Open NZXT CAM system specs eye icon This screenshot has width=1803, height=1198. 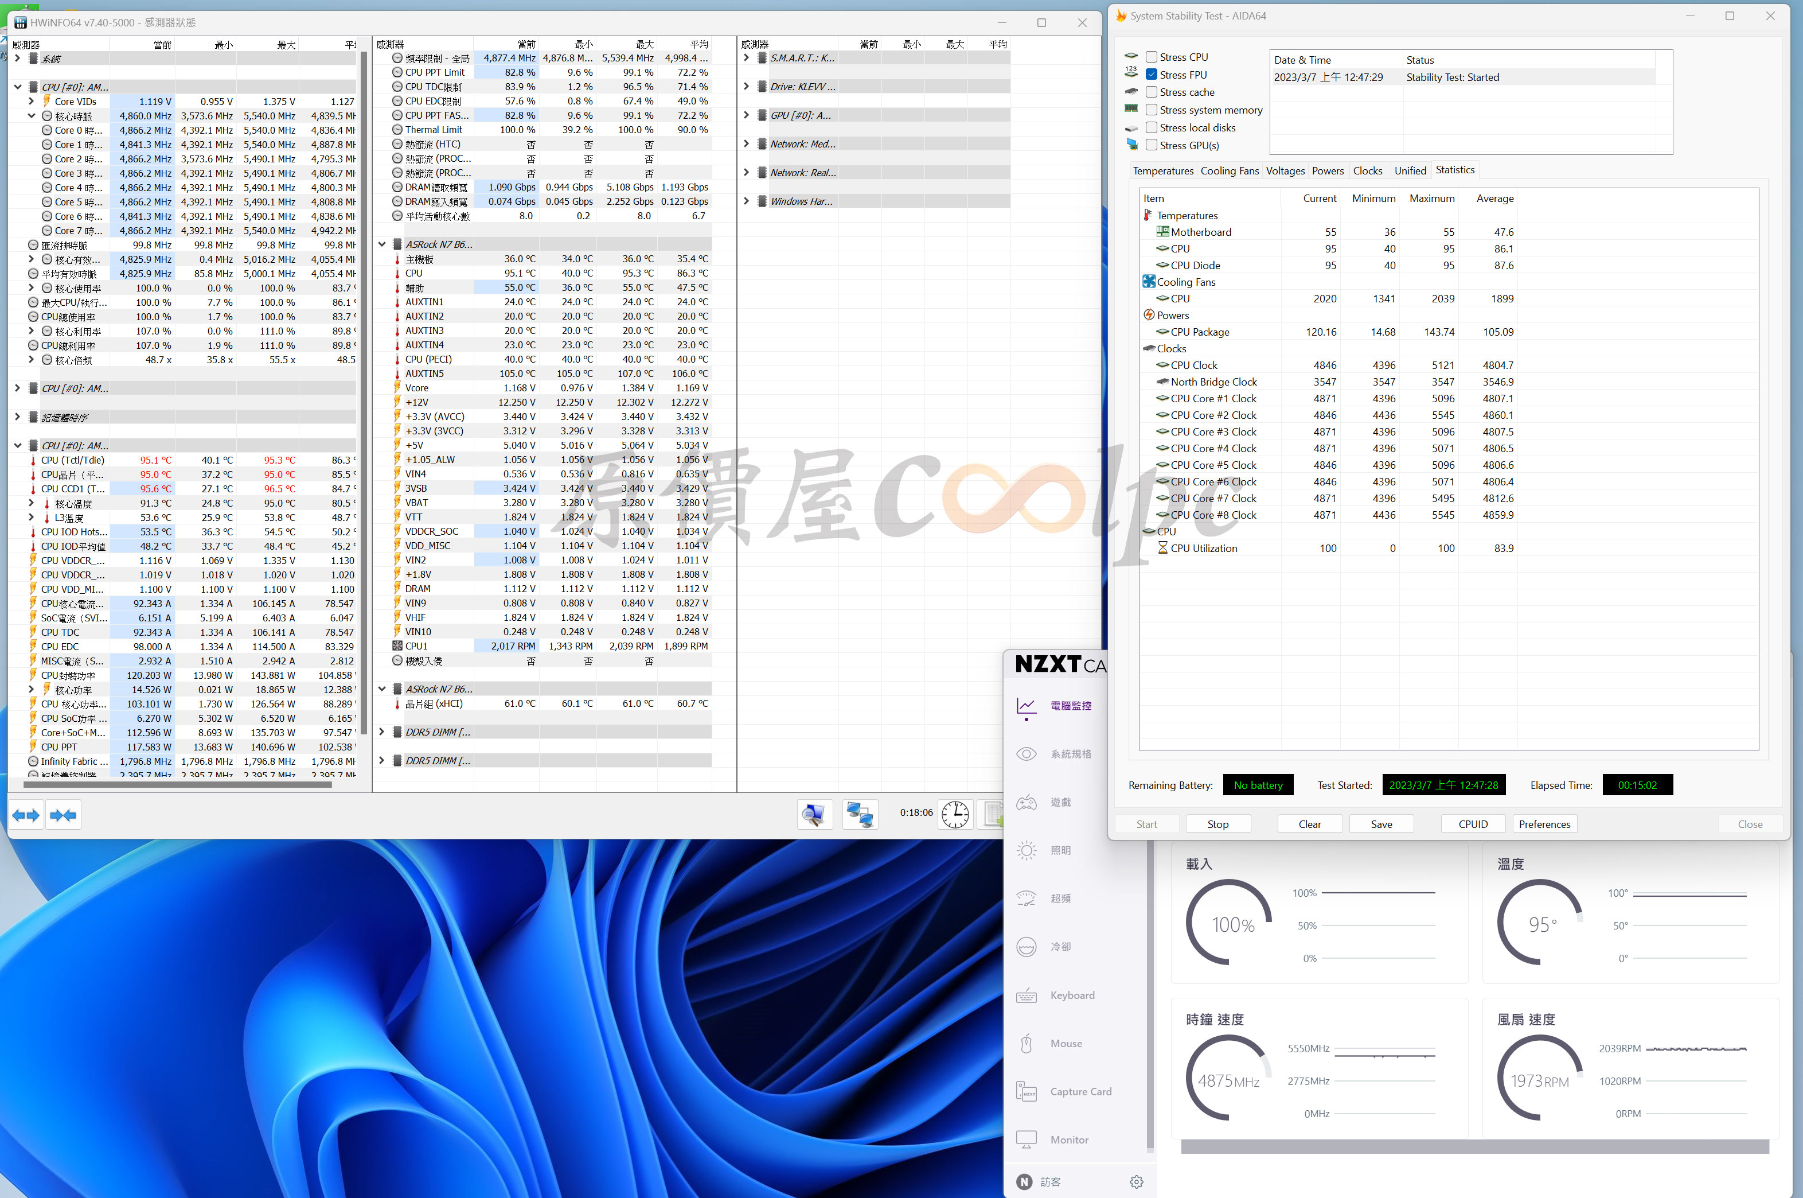point(1027,754)
